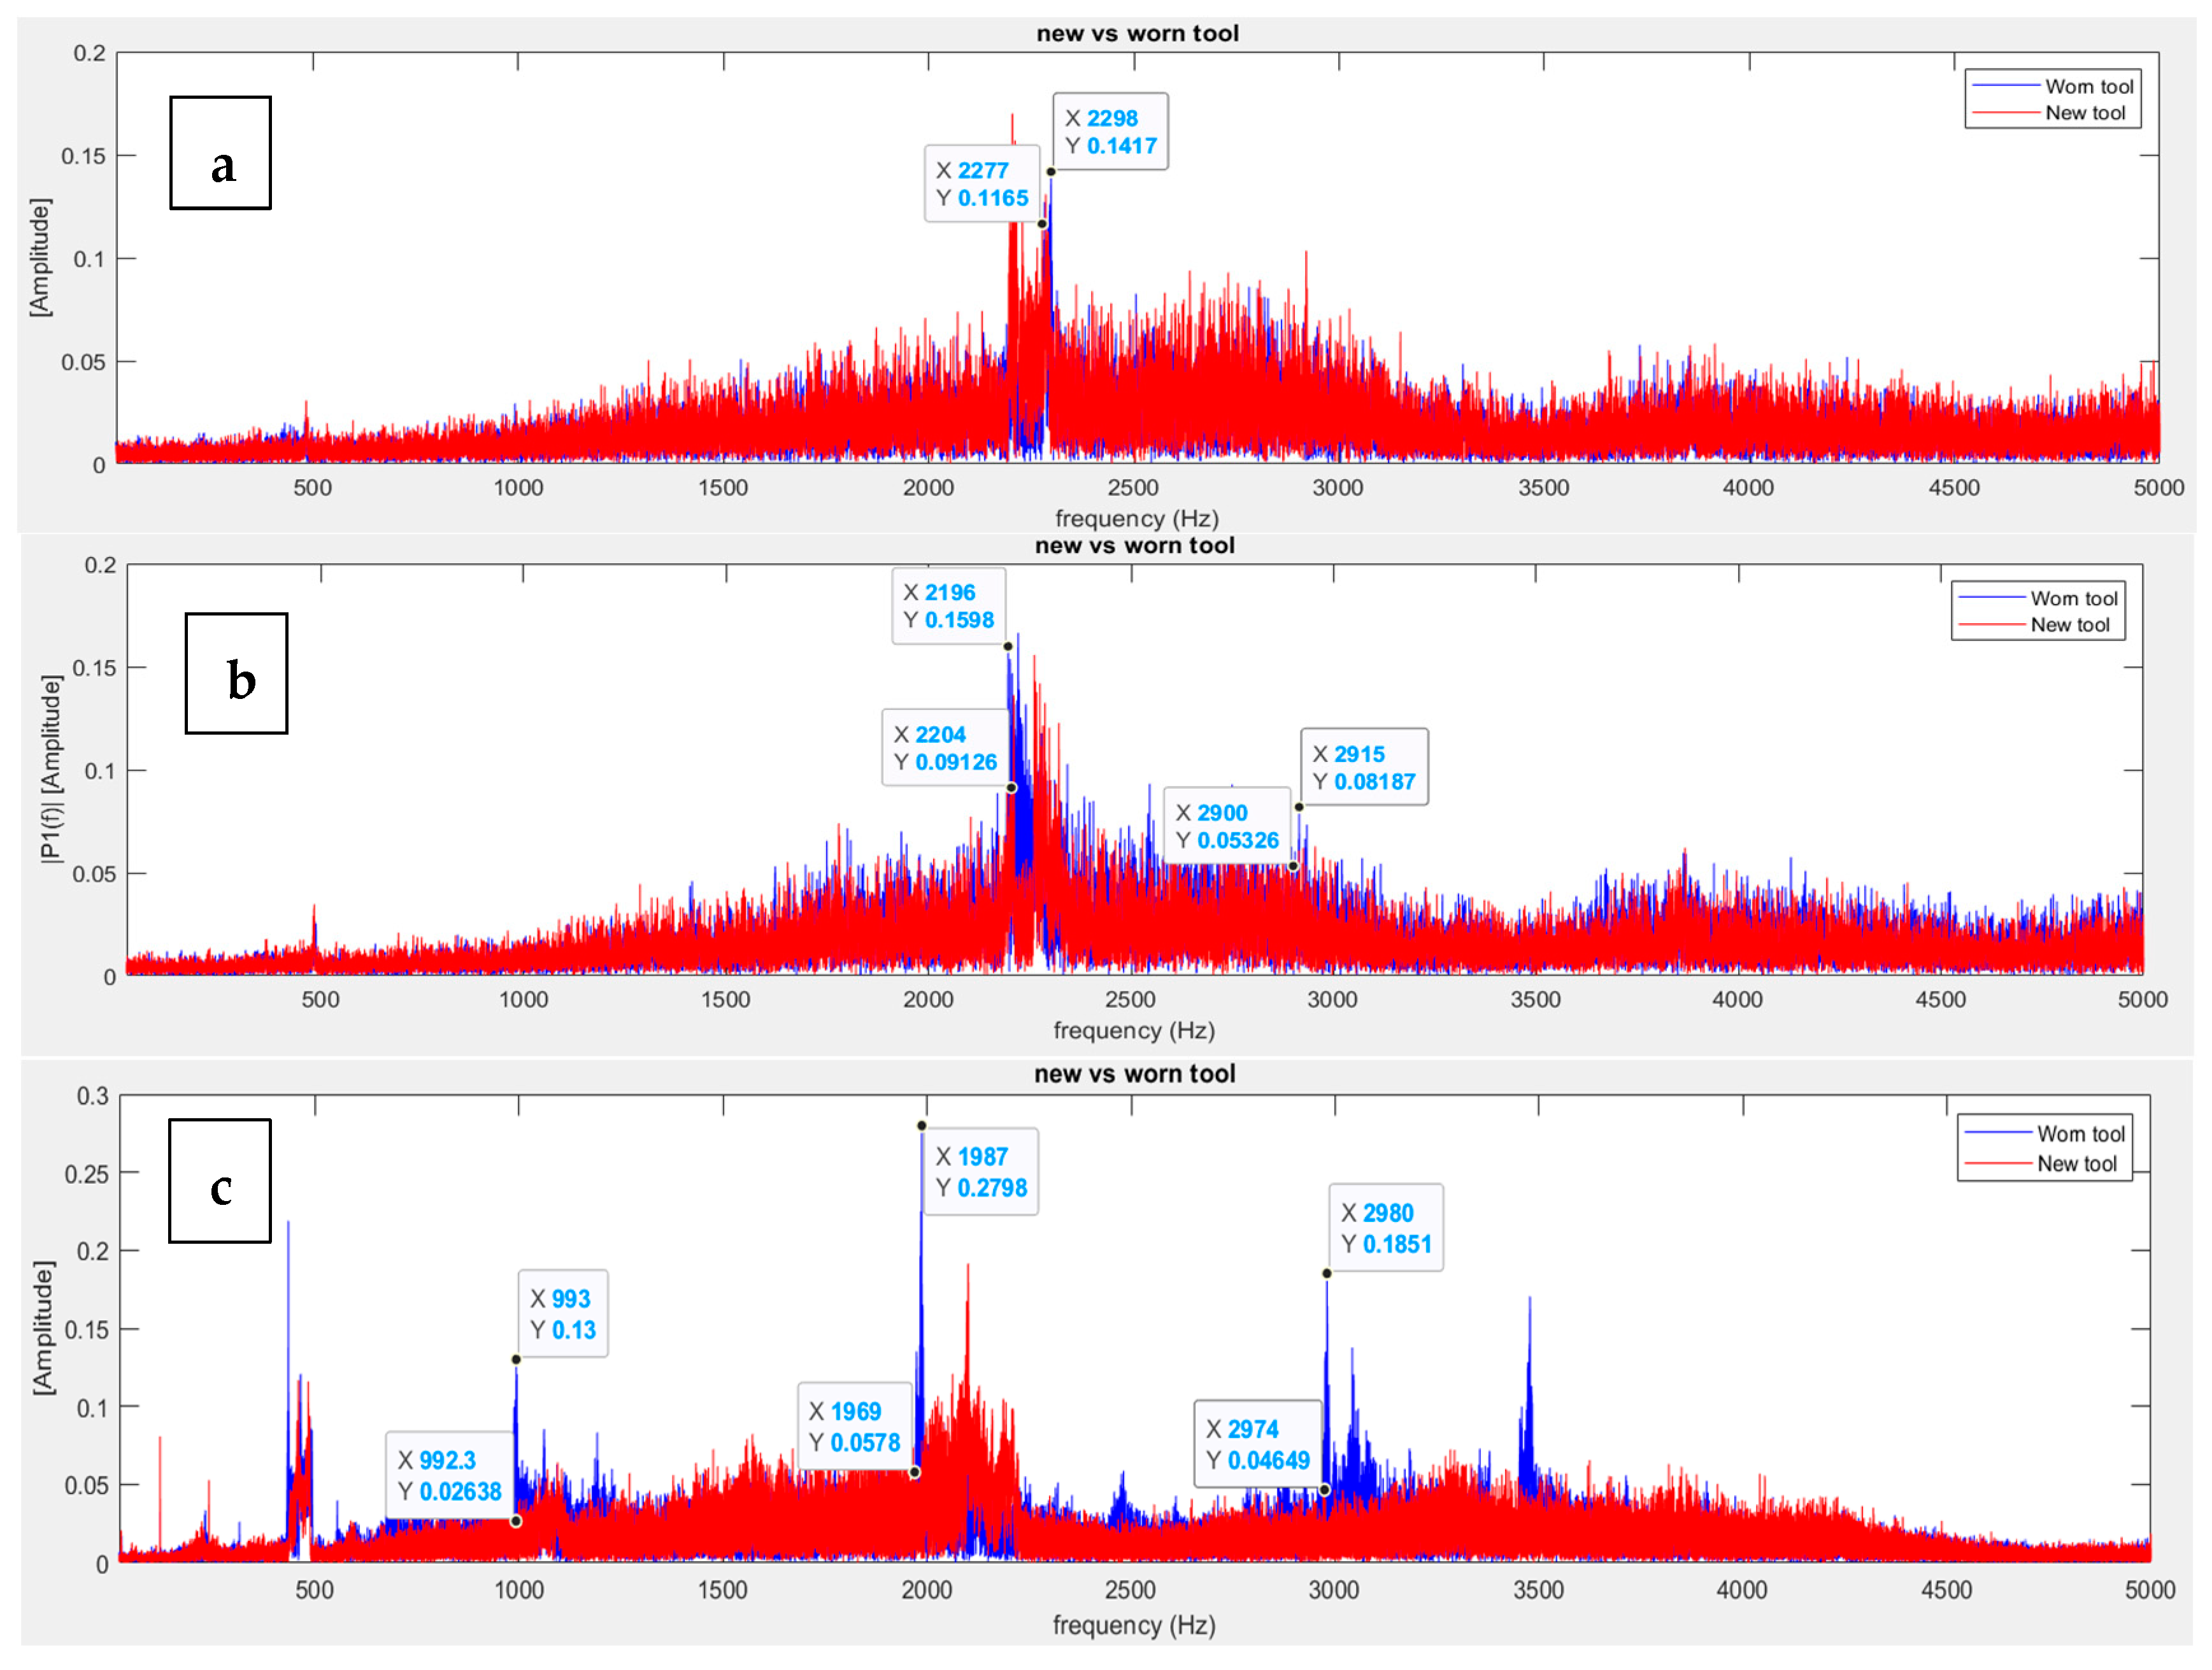The width and height of the screenshot is (2212, 1670).
Task: Click the X 1987 peak data tip
Action: pyautogui.click(x=980, y=1172)
